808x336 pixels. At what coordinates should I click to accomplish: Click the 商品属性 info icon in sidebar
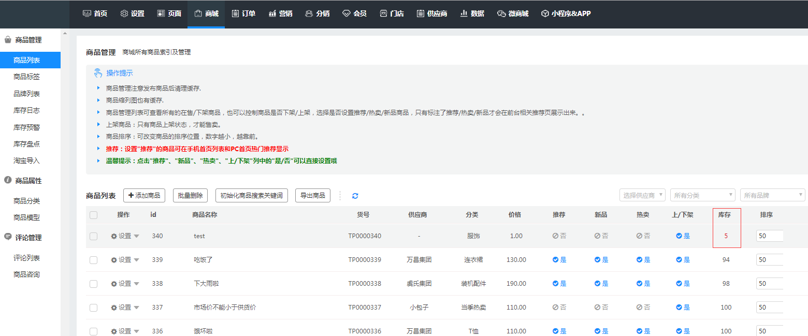8,180
